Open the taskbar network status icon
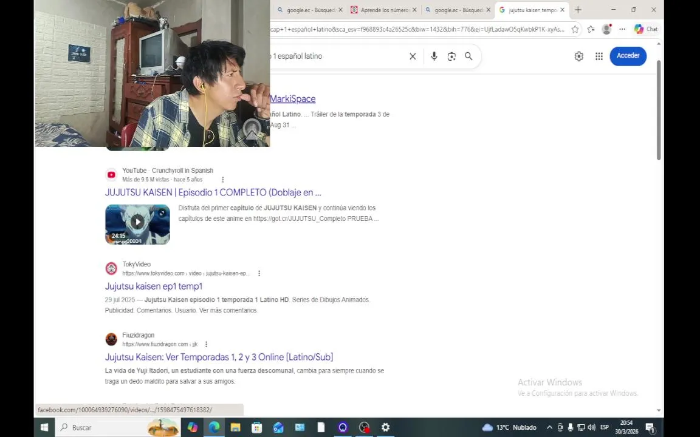 pos(581,427)
